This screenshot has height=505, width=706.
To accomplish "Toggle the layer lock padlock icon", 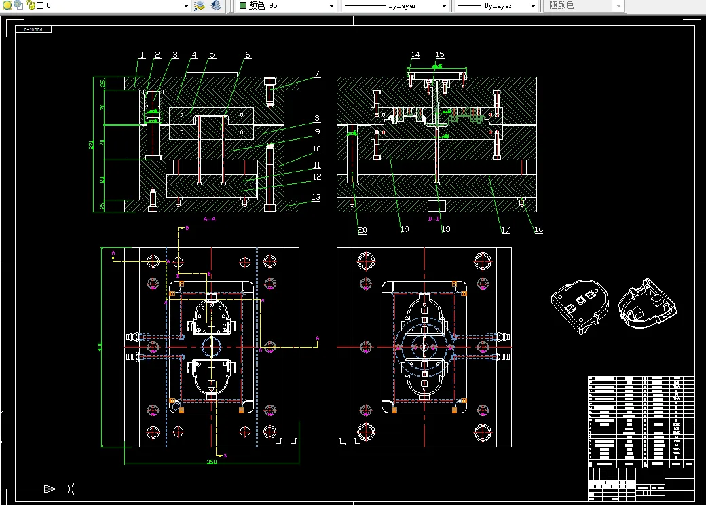I will (31, 5).
